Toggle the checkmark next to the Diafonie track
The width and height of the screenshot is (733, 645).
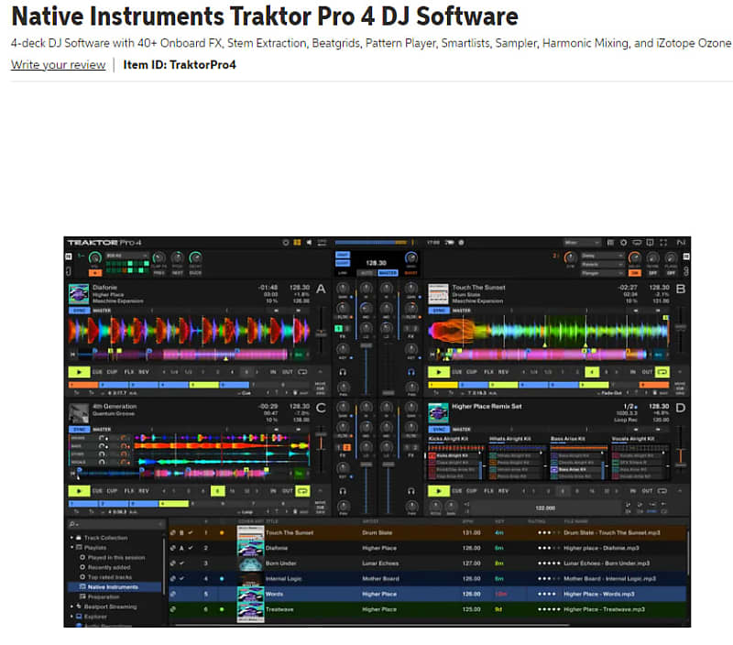[x=191, y=547]
